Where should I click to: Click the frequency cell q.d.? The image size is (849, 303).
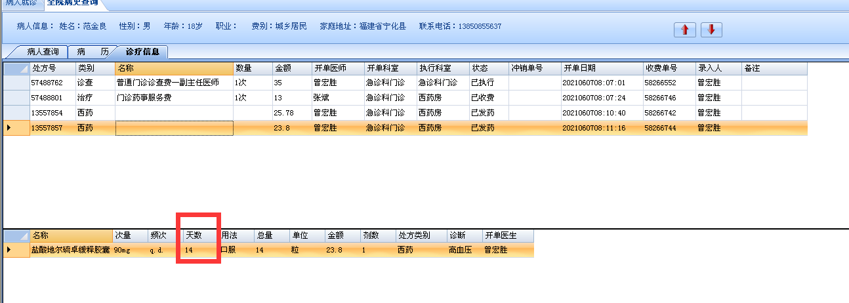coord(165,250)
